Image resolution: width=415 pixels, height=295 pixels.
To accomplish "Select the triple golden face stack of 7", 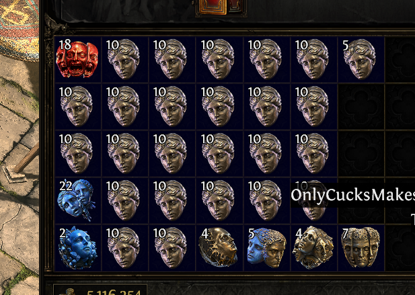I will click(x=361, y=248).
